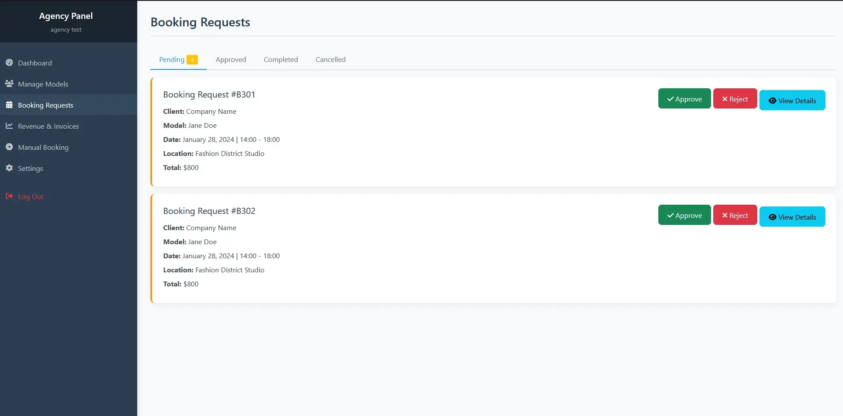Click the Booking Requests calendar icon
This screenshot has height=416, width=843.
[9, 105]
